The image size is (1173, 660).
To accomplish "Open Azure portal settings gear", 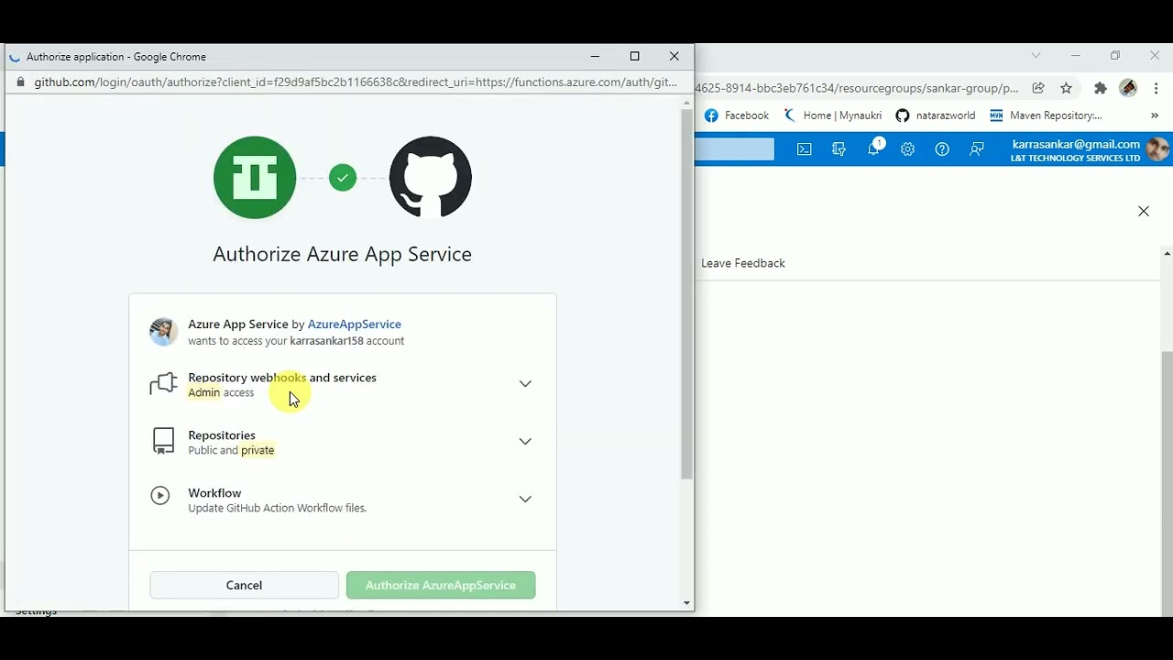I will click(907, 149).
